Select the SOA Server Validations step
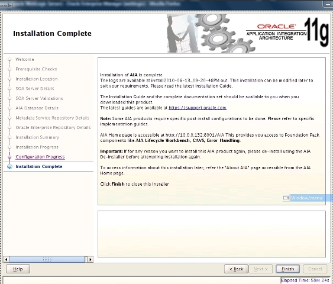The height and width of the screenshot is (284, 333). pos(39,98)
